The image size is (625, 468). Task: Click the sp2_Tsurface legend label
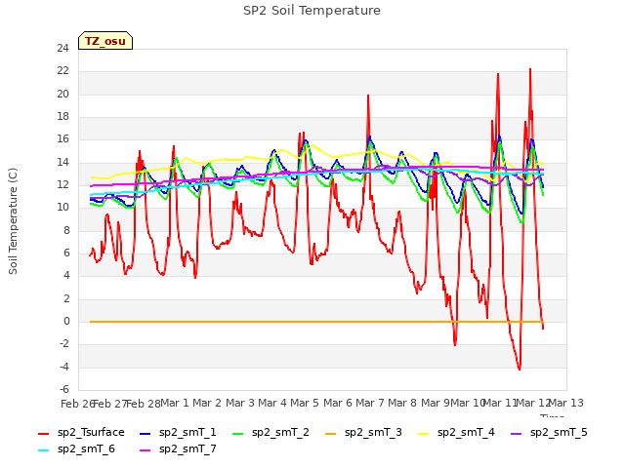91,432
